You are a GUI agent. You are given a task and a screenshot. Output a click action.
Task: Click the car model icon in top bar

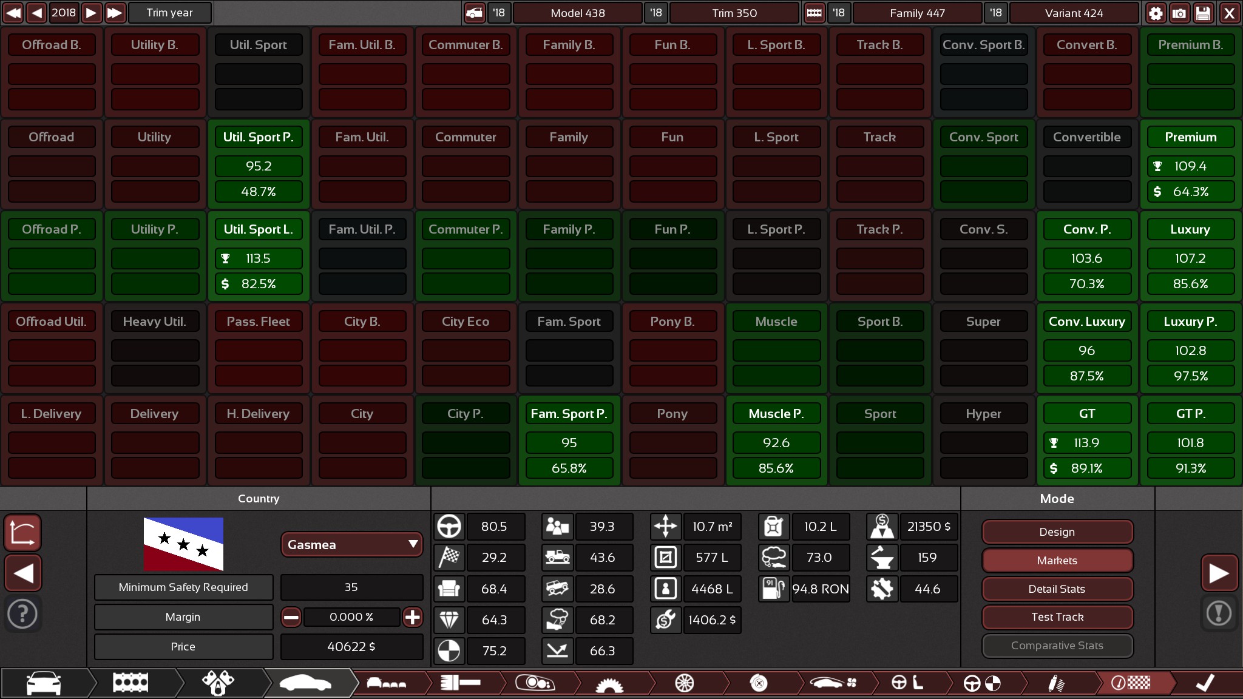click(x=475, y=13)
